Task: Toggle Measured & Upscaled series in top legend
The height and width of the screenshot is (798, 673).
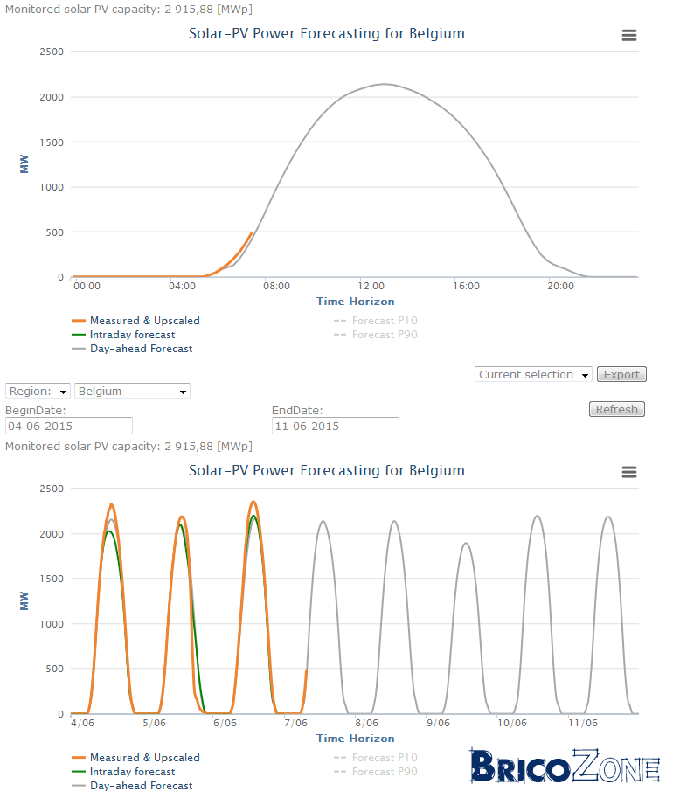Action: 136,321
